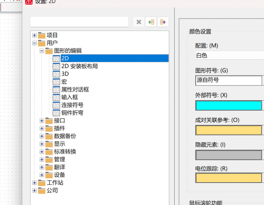Click the 公司 folder icon
The width and height of the screenshot is (264, 205).
pos(42,191)
